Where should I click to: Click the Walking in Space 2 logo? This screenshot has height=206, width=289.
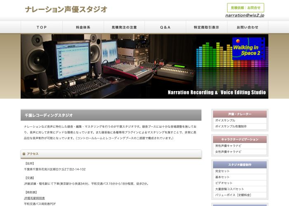(249, 49)
